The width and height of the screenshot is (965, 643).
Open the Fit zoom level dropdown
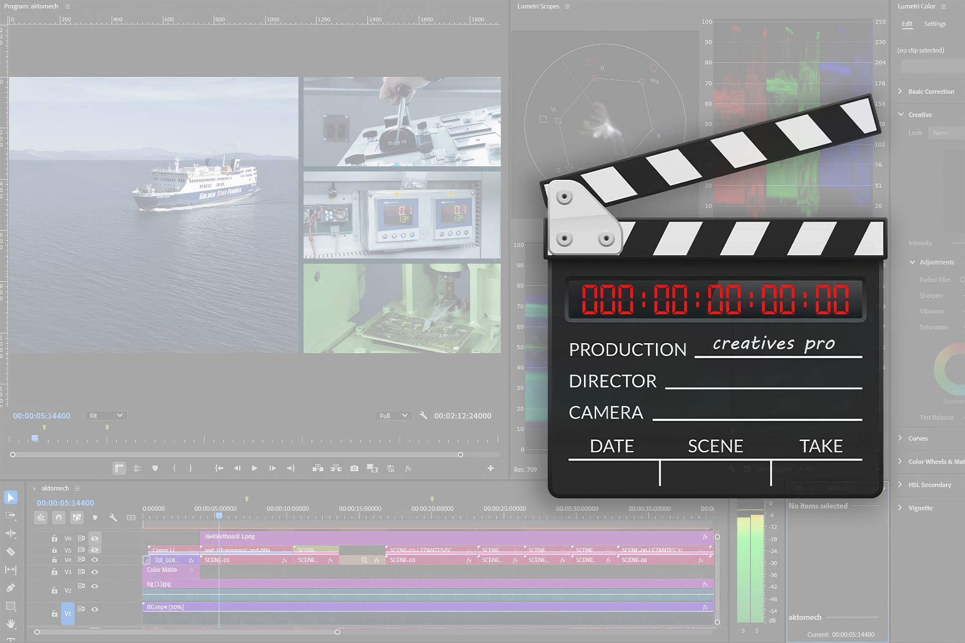106,415
